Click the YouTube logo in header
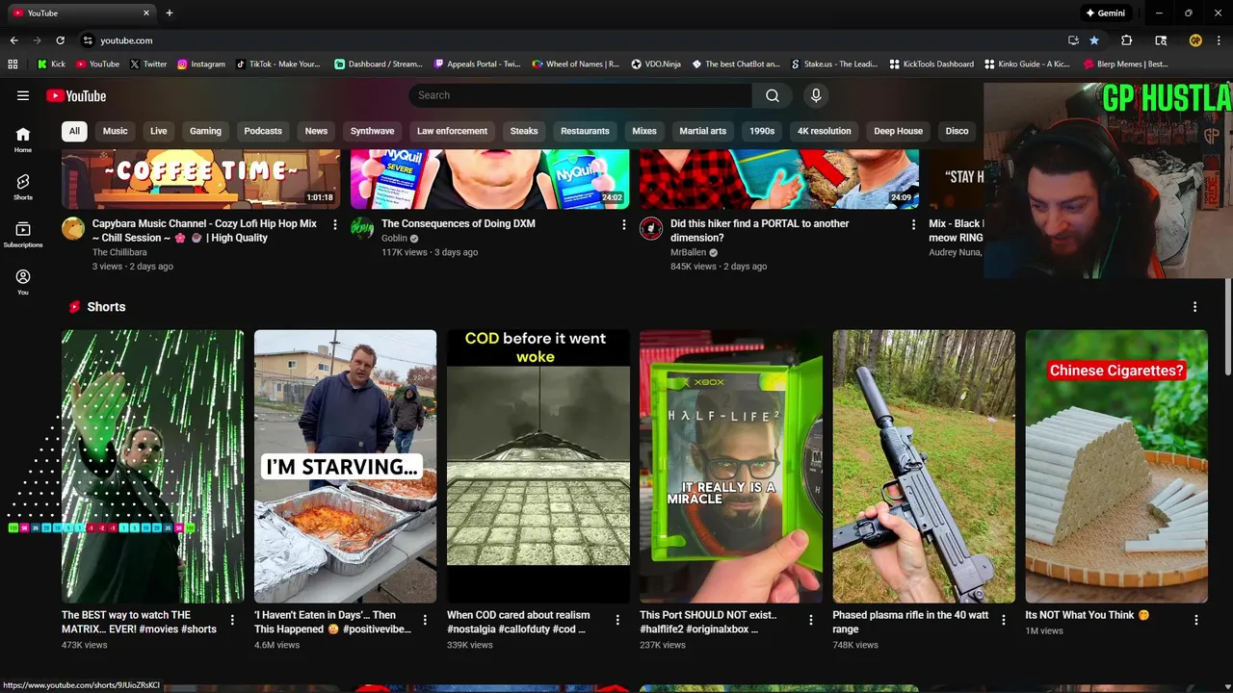 click(x=76, y=95)
